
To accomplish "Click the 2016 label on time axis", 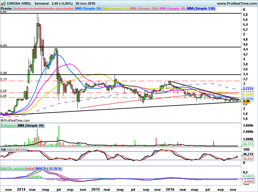I will [170, 189].
